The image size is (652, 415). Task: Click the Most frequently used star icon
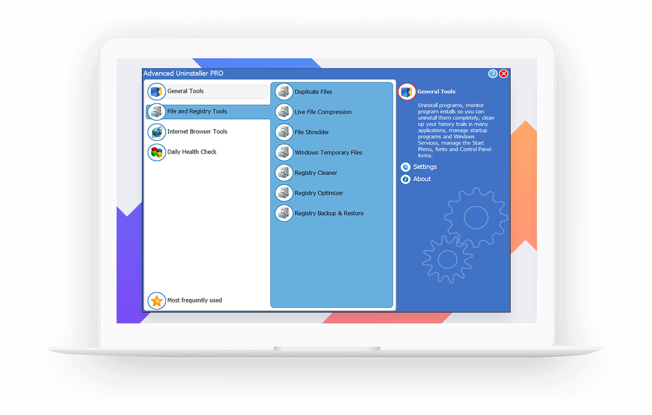click(156, 301)
